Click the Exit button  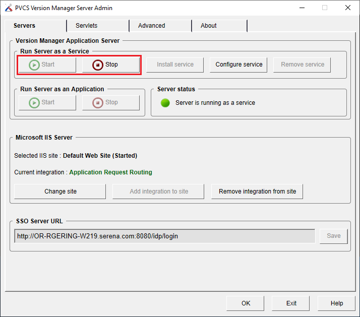(291, 303)
